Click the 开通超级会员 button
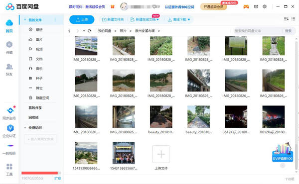299x184 pixels. (213, 6)
